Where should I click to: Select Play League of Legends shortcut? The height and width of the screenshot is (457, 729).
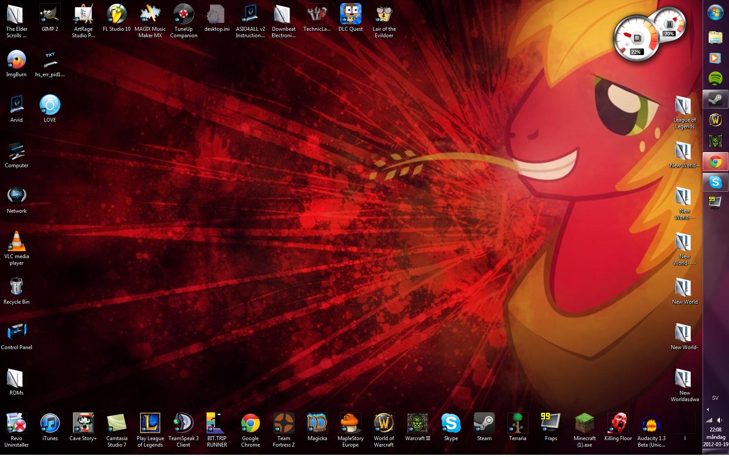pyautogui.click(x=150, y=431)
